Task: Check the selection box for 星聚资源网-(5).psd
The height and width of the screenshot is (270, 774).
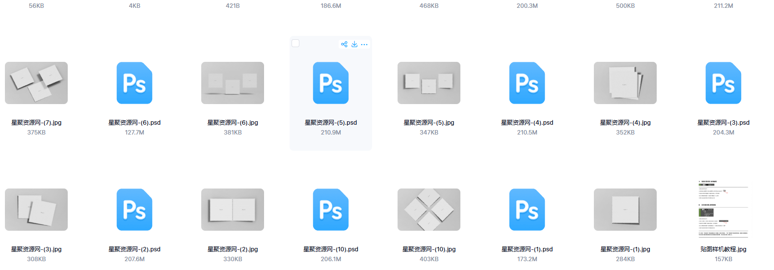Action: tap(295, 43)
